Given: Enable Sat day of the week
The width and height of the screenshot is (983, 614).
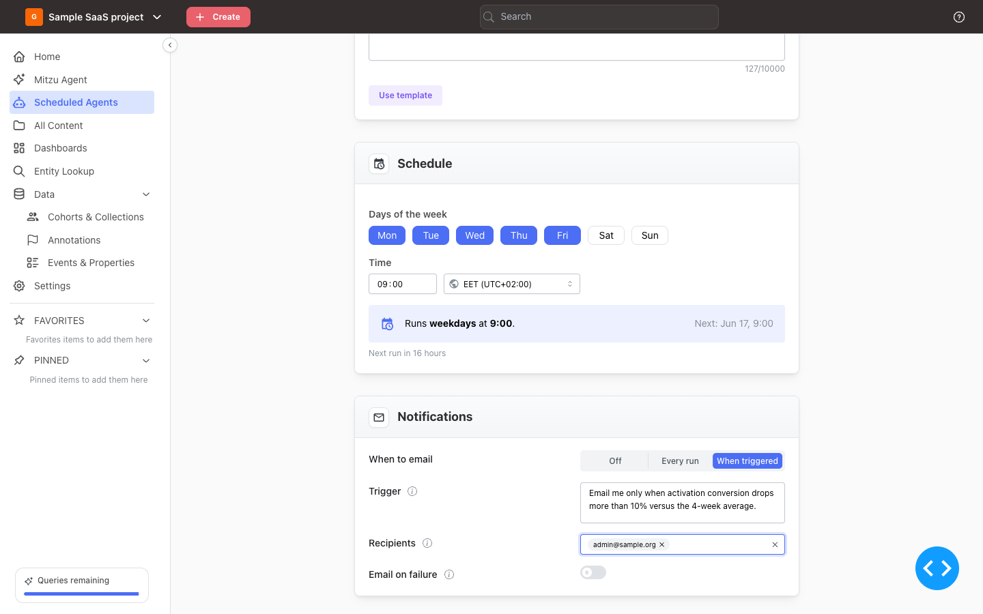Looking at the screenshot, I should click(606, 235).
